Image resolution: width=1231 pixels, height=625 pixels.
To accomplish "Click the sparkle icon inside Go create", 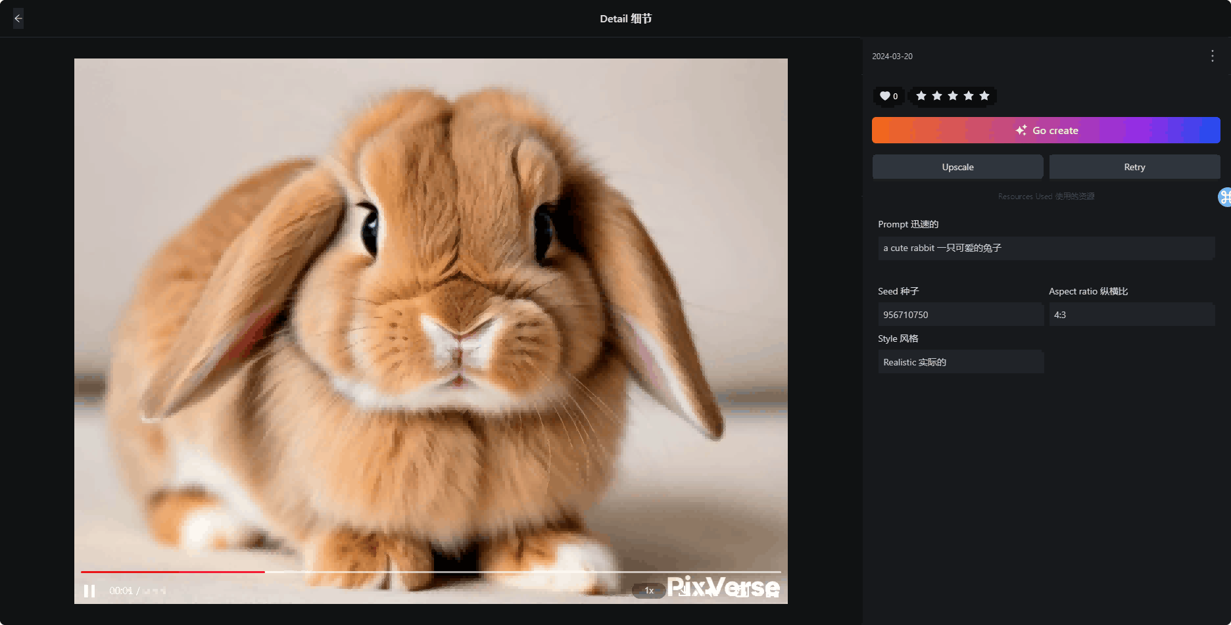I will pyautogui.click(x=1020, y=130).
